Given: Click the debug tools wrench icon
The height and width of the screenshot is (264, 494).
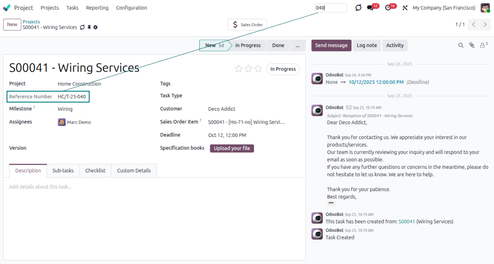Looking at the screenshot, I should tap(405, 8).
